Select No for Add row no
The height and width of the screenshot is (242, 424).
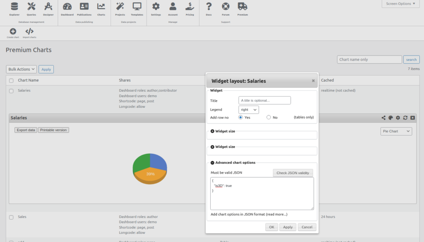[269, 117]
